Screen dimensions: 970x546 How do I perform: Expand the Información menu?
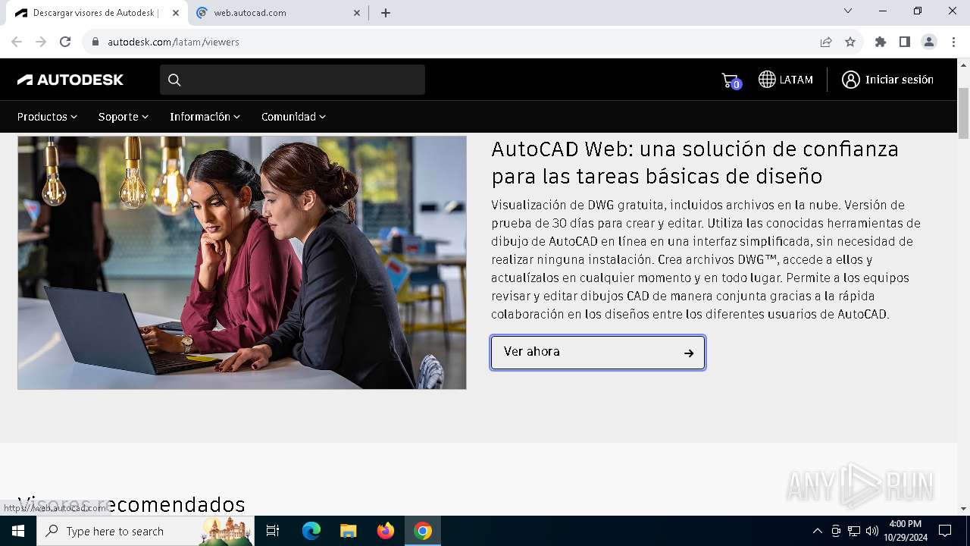click(x=205, y=117)
